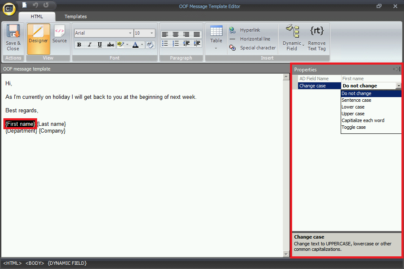Screen dimensions: 404x269
Task: Choose 'Lower case' option
Action: click(371, 107)
